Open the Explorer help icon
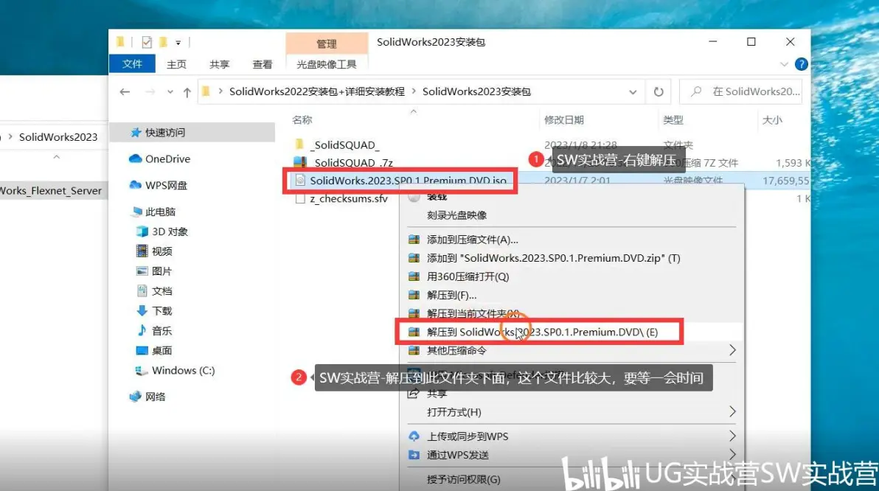The image size is (879, 491). 801,64
